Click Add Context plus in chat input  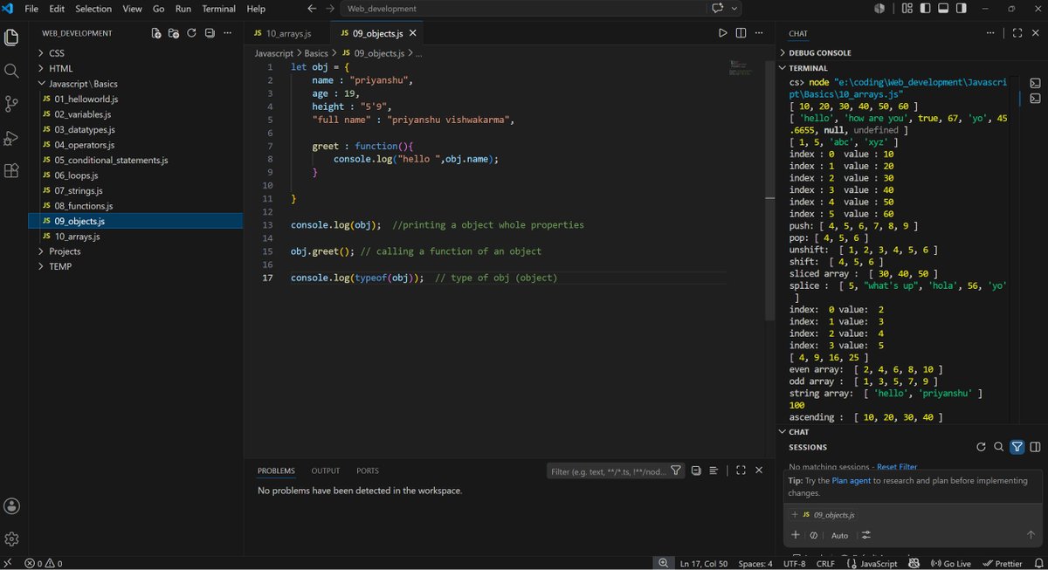tap(795, 535)
